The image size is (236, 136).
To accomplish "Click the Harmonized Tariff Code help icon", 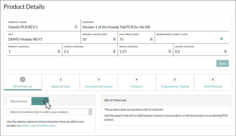I will pos(222,39).
